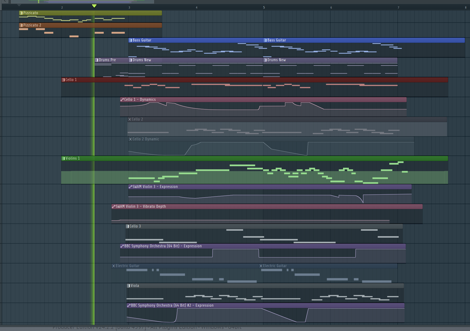This screenshot has height=331, width=470.
Task: Click the green playhead marker on the timeline
Action: click(94, 6)
